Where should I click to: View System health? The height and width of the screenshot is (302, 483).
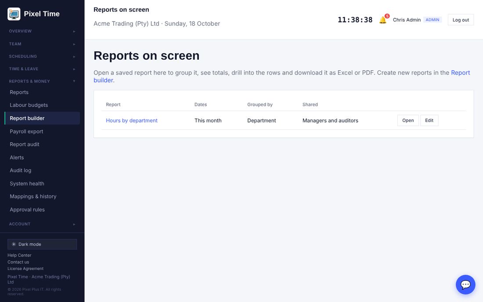(x=42, y=183)
